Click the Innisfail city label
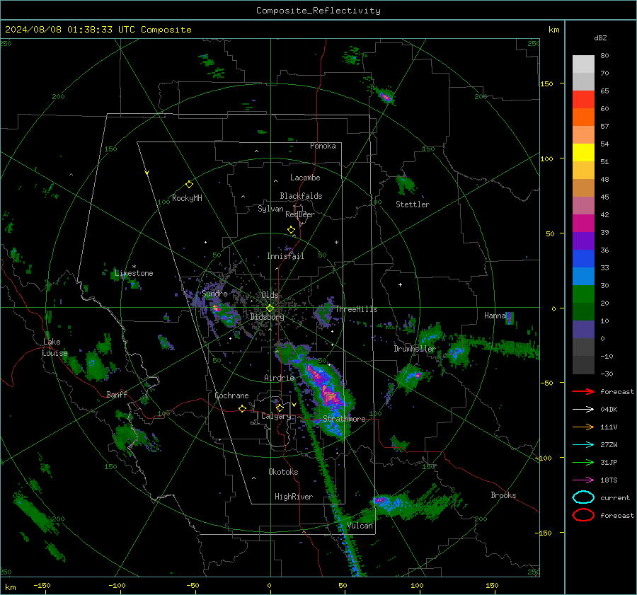This screenshot has height=595, width=637. (x=285, y=256)
